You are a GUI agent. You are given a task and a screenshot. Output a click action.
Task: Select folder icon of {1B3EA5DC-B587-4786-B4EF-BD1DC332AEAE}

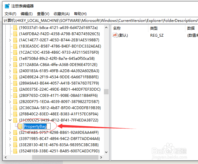click(15, 46)
